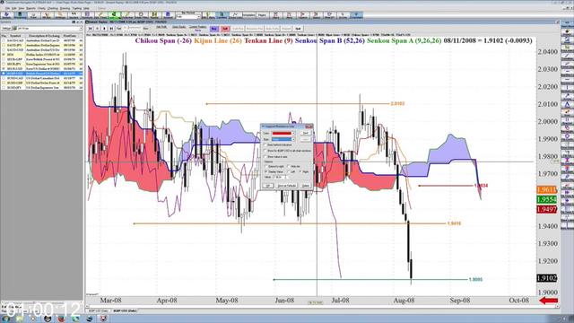
Task: Click the red colour swatch in dialog
Action: tap(282, 134)
